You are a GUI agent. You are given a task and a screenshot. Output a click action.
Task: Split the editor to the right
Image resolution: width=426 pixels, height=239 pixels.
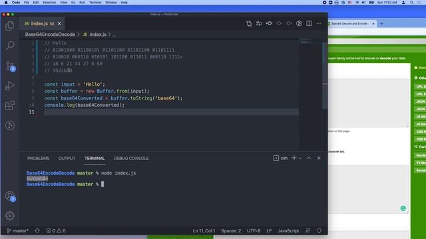click(309, 24)
